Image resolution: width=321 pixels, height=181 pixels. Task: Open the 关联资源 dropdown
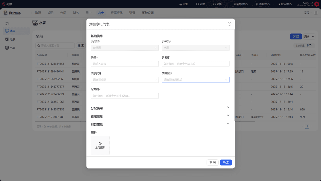[125, 80]
